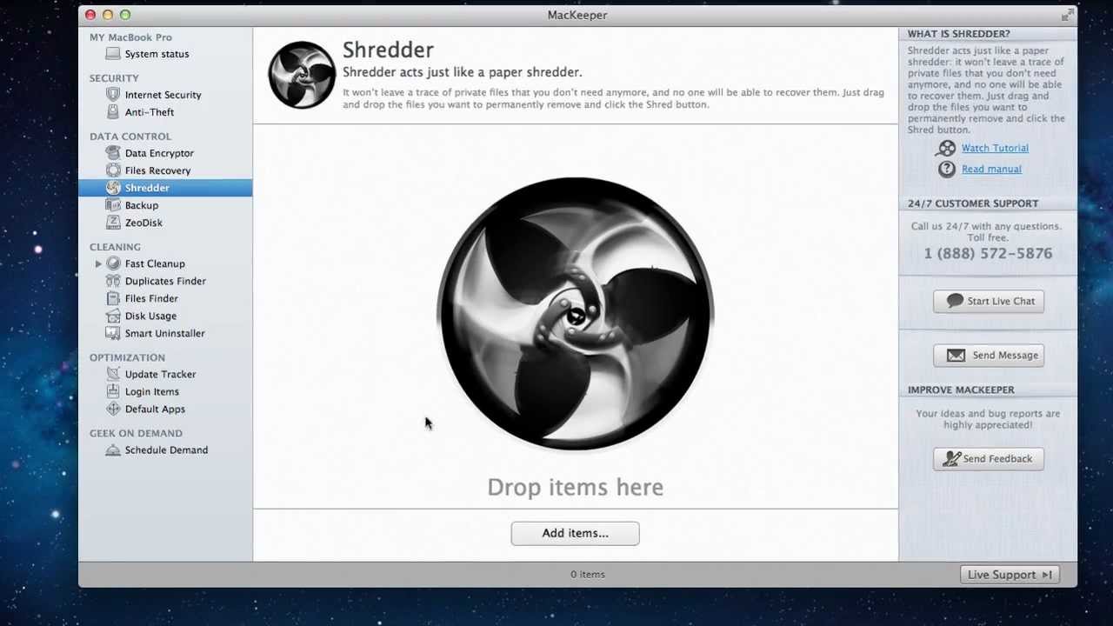Click the Anti-Theft icon in sidebar

pyautogui.click(x=113, y=112)
